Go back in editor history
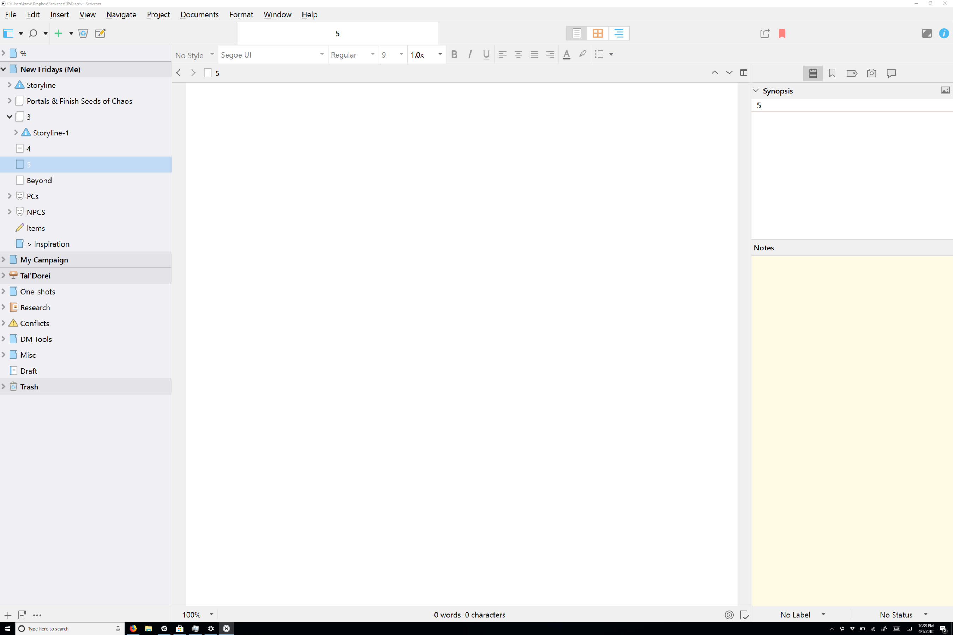The width and height of the screenshot is (953, 635). [178, 73]
